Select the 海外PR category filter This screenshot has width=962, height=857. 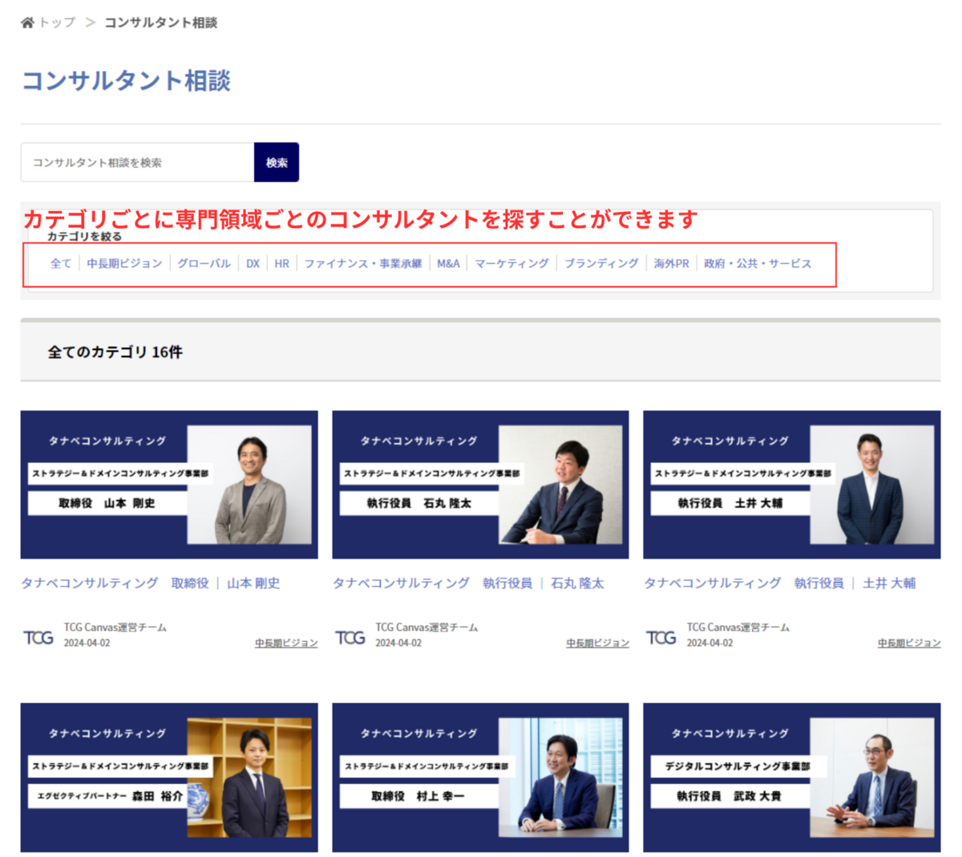coord(671,263)
